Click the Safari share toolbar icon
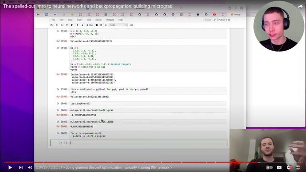Viewport: 306px width, 172px height. (x=230, y=8)
